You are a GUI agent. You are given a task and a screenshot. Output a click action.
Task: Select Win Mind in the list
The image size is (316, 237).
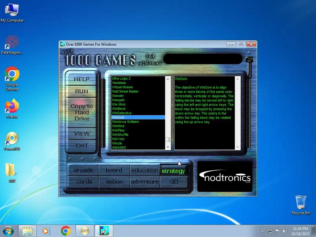(x=138, y=104)
